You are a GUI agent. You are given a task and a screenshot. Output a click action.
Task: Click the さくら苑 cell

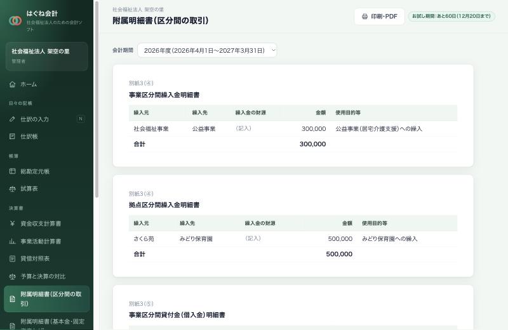click(144, 239)
